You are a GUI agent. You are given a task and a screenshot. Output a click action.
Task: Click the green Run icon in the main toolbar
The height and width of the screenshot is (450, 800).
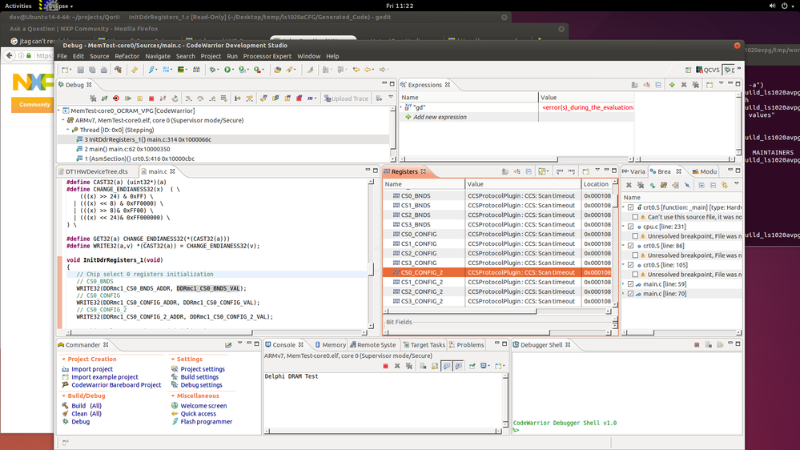point(227,70)
